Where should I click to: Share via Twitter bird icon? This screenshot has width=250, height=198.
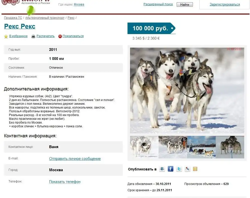click(x=179, y=169)
